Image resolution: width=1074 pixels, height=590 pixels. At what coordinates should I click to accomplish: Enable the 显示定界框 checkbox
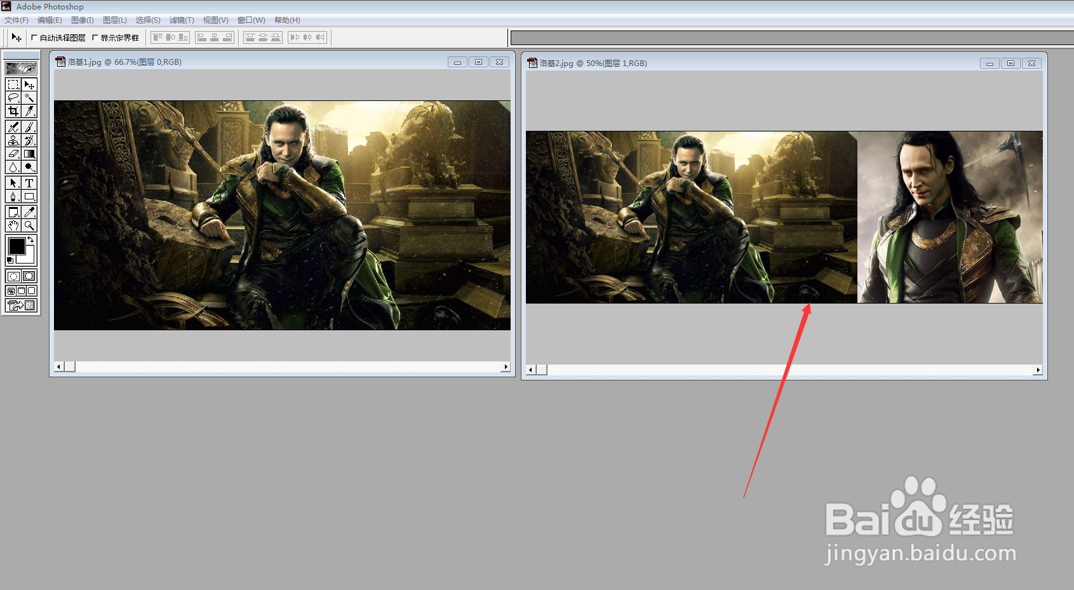click(95, 37)
